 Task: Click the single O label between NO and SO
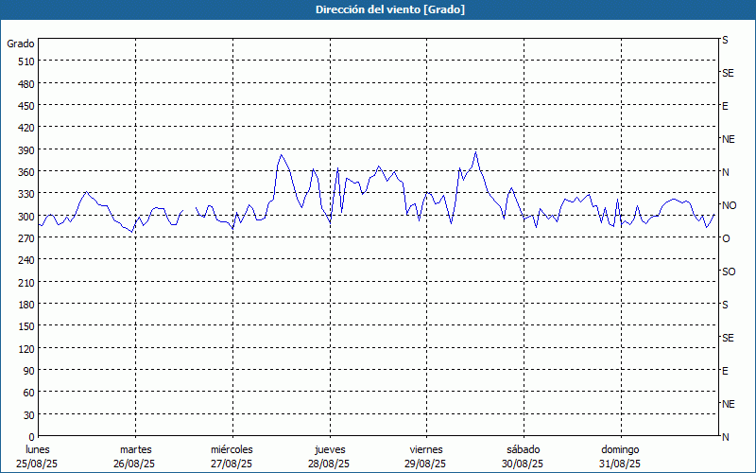[x=726, y=238]
